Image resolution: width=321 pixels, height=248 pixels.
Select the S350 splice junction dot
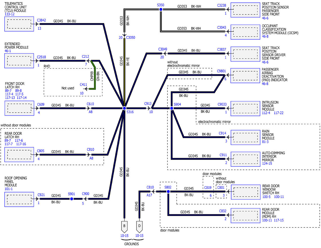coord(161,9)
